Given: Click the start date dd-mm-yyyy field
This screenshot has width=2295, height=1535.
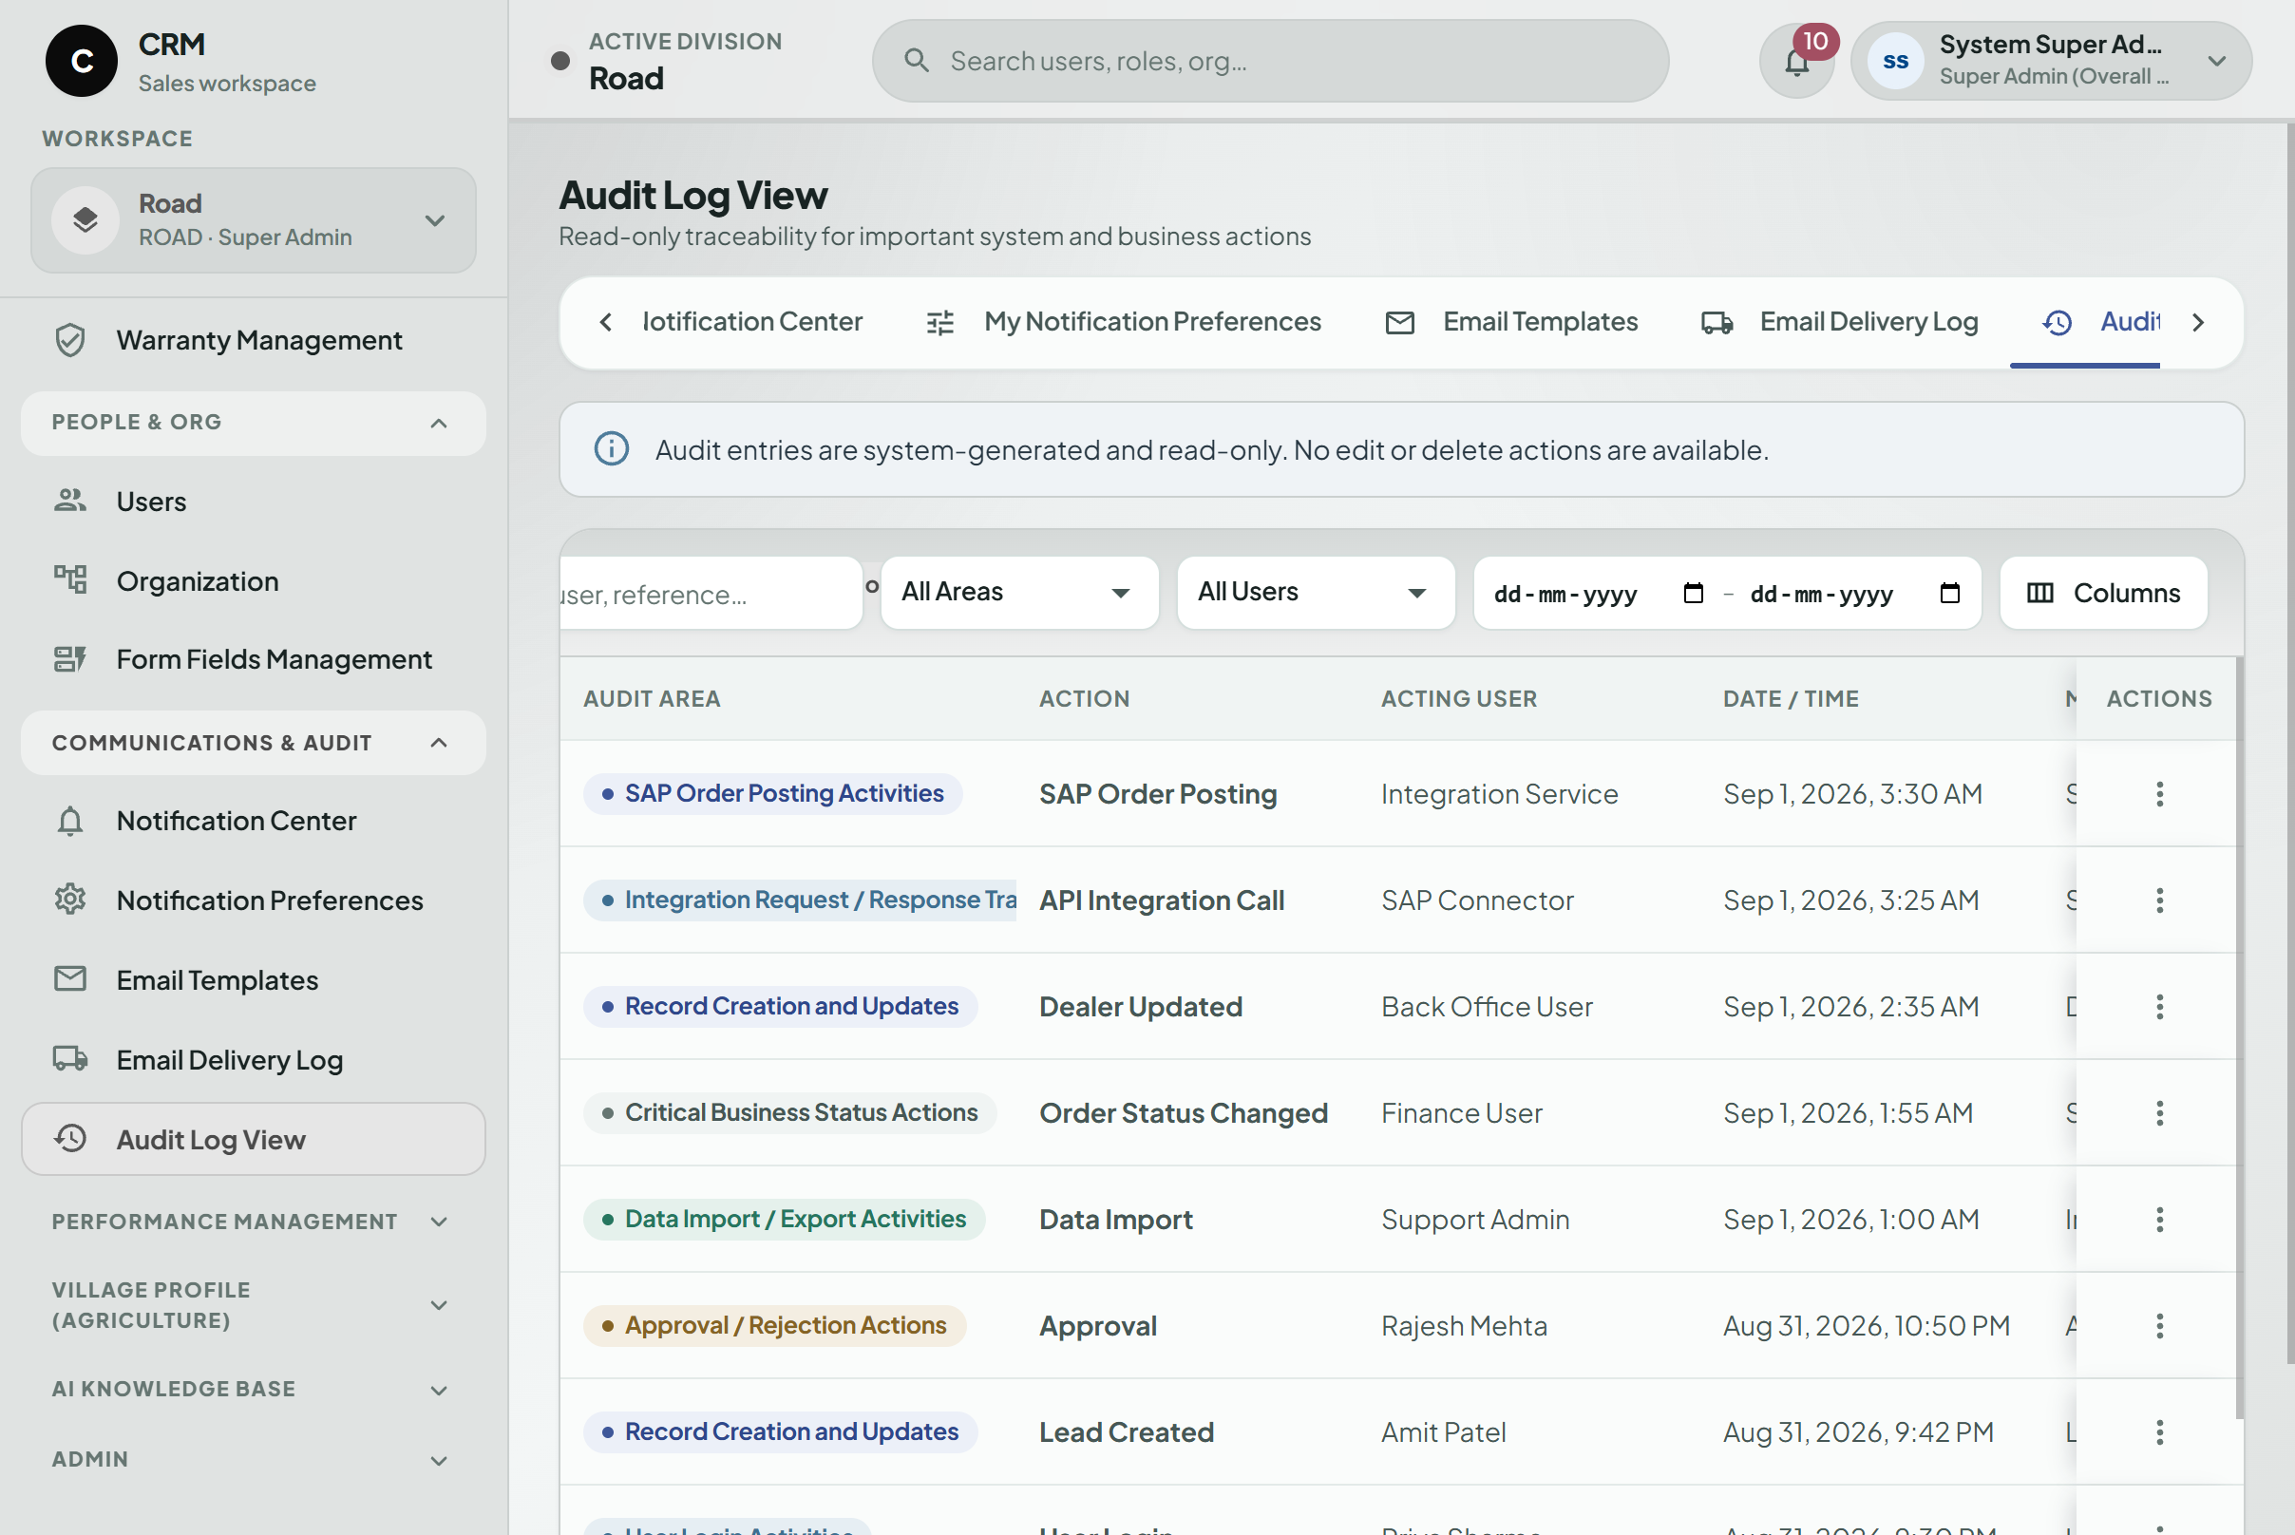Looking at the screenshot, I should [1598, 594].
